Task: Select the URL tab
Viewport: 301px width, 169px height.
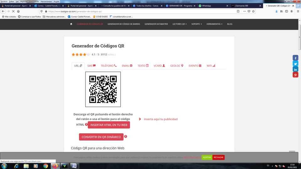Action: pyautogui.click(x=78, y=66)
